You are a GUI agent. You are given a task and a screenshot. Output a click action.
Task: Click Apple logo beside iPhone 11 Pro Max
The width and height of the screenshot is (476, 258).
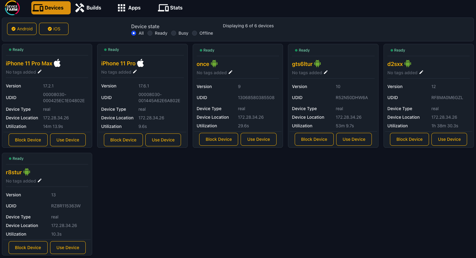(x=57, y=63)
